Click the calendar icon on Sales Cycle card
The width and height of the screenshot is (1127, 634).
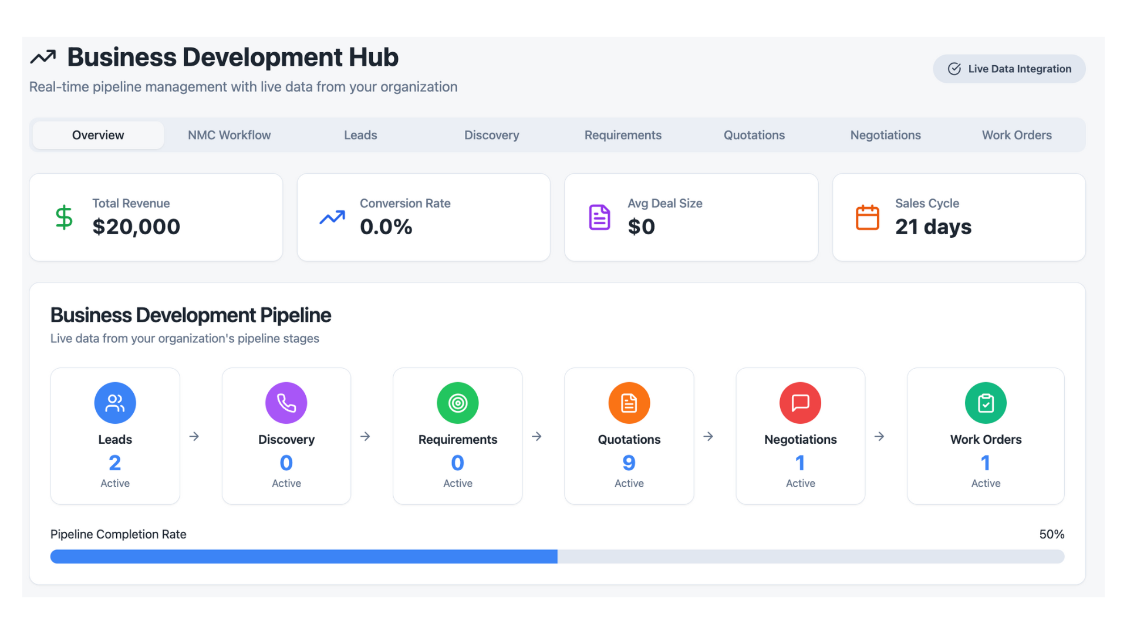(x=867, y=217)
